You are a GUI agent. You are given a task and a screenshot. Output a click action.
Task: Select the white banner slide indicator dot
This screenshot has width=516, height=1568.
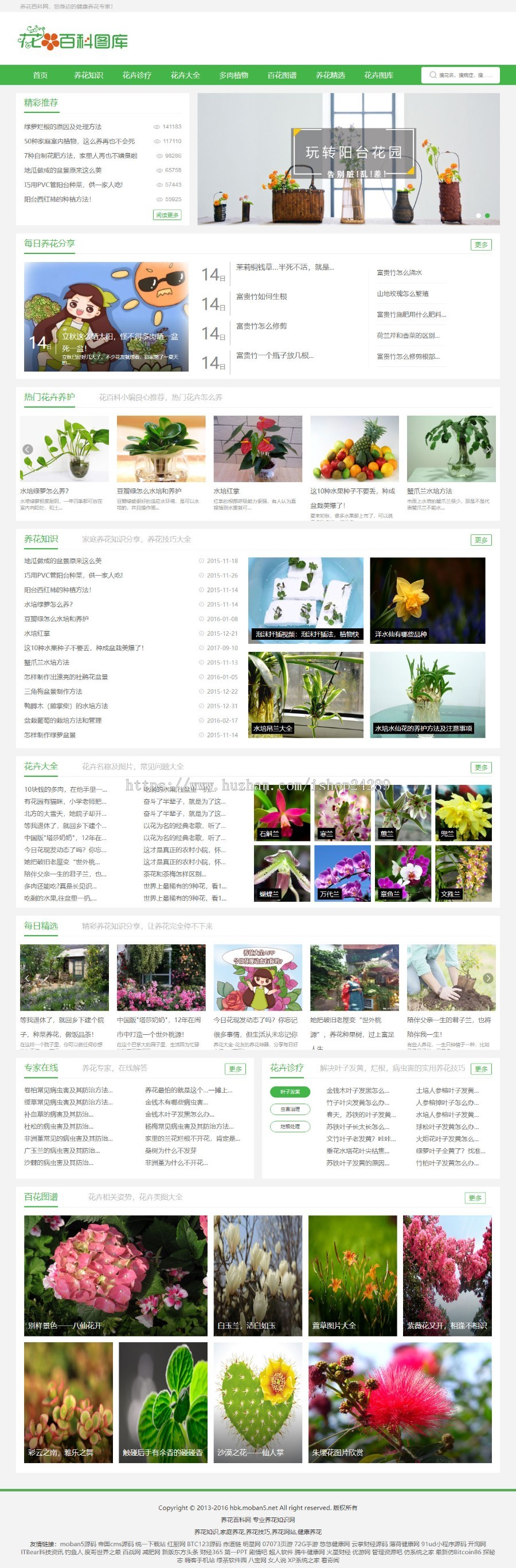click(478, 216)
